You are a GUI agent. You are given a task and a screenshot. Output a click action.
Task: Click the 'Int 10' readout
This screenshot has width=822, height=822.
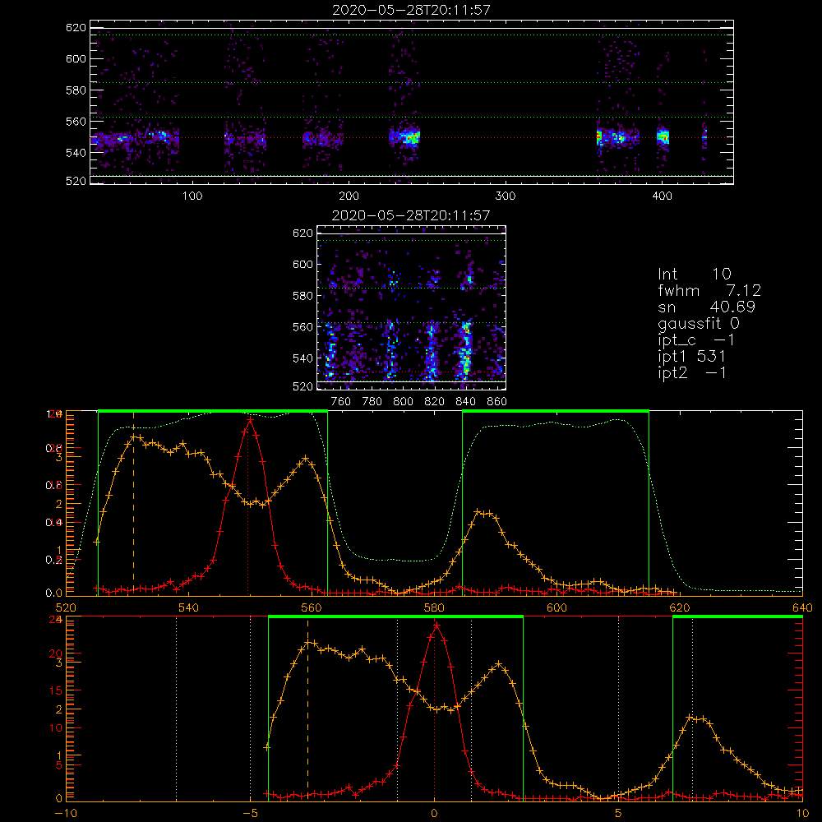[695, 275]
